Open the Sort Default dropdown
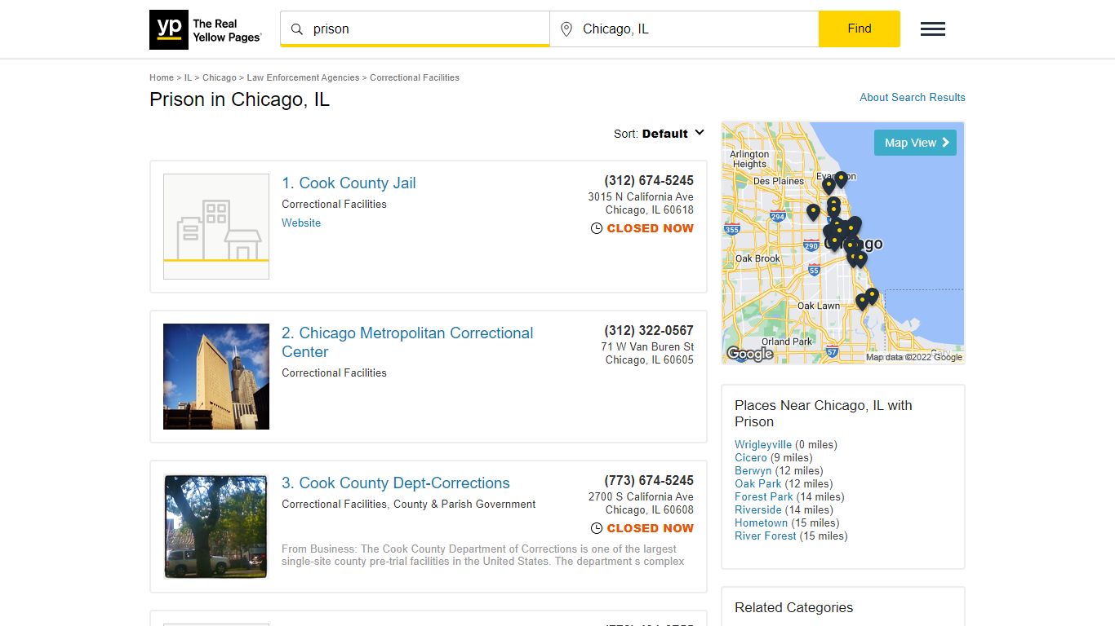The width and height of the screenshot is (1115, 626). point(659,134)
